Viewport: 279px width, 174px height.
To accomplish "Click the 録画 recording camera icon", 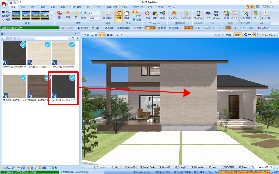I will pos(163,14).
